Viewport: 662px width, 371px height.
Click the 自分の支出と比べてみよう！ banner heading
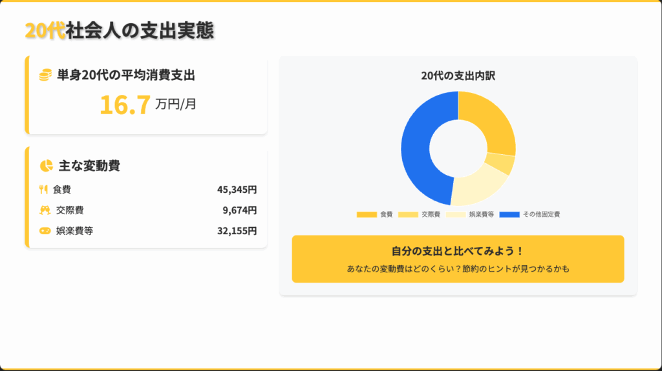pos(458,251)
